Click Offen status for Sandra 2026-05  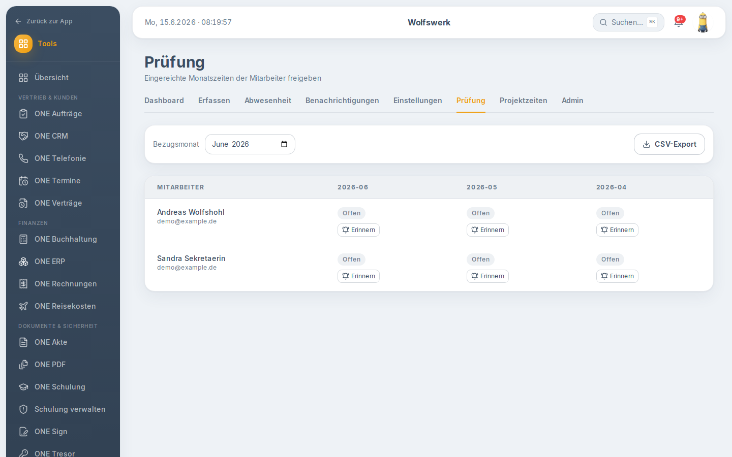coord(480,259)
